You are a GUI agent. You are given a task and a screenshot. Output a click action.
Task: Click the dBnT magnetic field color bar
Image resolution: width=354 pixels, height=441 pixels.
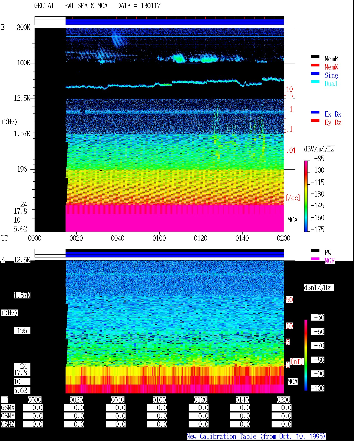[306, 355]
